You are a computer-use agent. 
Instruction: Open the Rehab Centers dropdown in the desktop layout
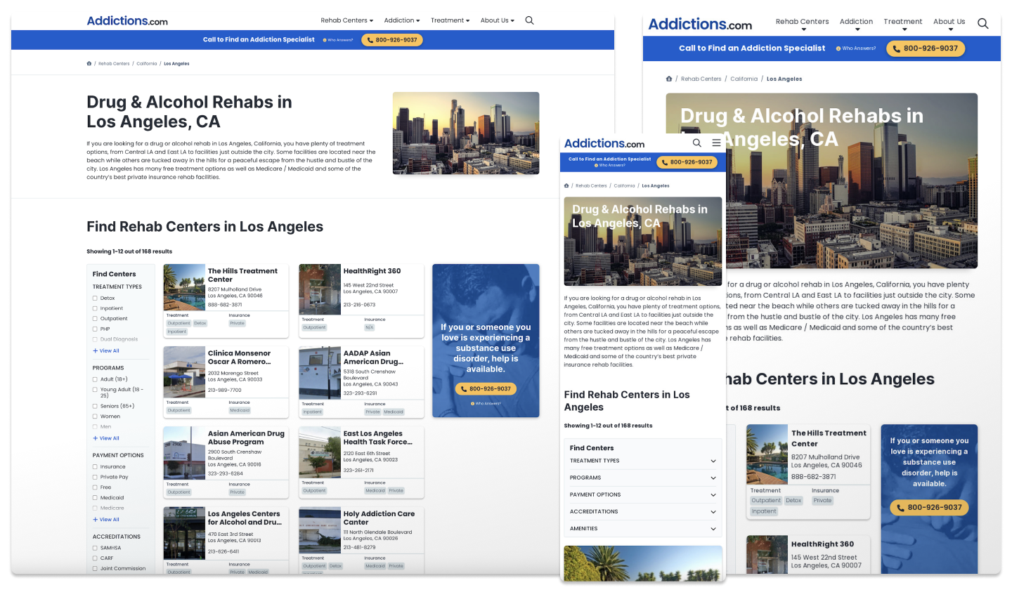(346, 20)
